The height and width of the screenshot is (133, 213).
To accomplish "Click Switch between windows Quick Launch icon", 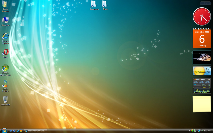I will click(14, 131).
